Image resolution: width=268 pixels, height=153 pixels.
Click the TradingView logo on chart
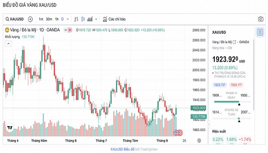(10, 128)
